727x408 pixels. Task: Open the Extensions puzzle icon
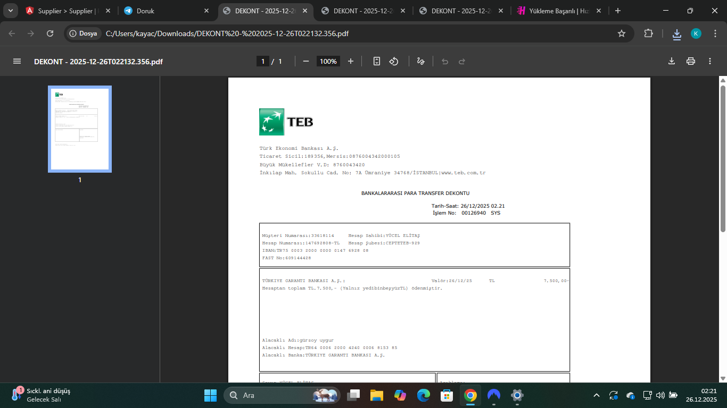(x=648, y=33)
